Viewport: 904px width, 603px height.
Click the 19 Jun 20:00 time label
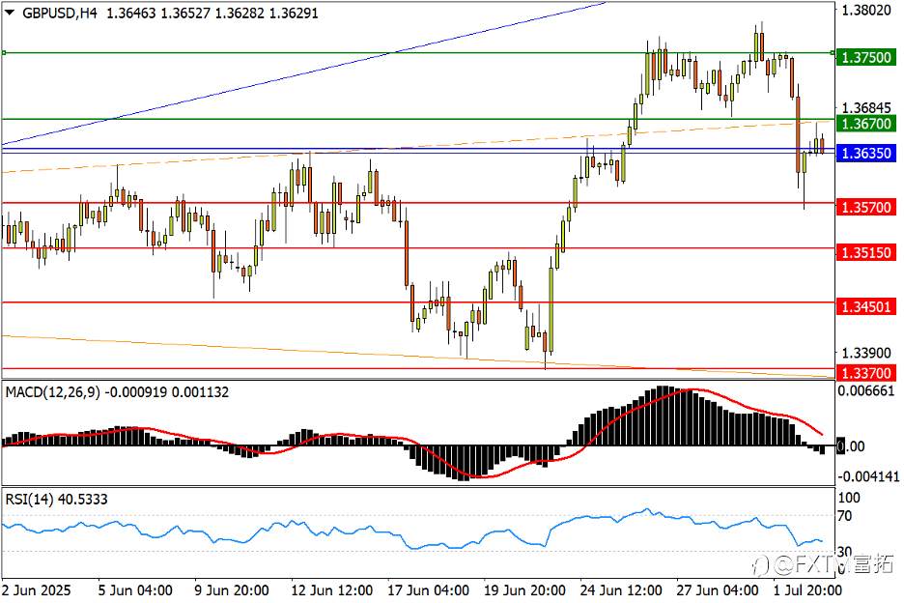point(524,590)
